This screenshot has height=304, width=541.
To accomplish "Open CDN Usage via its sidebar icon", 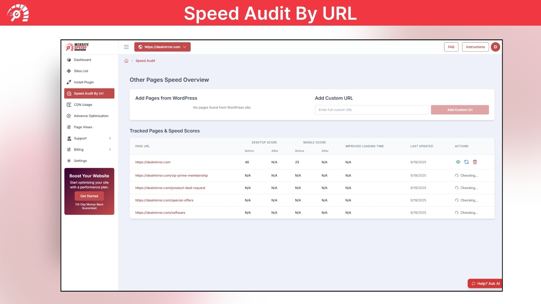I will pos(69,104).
